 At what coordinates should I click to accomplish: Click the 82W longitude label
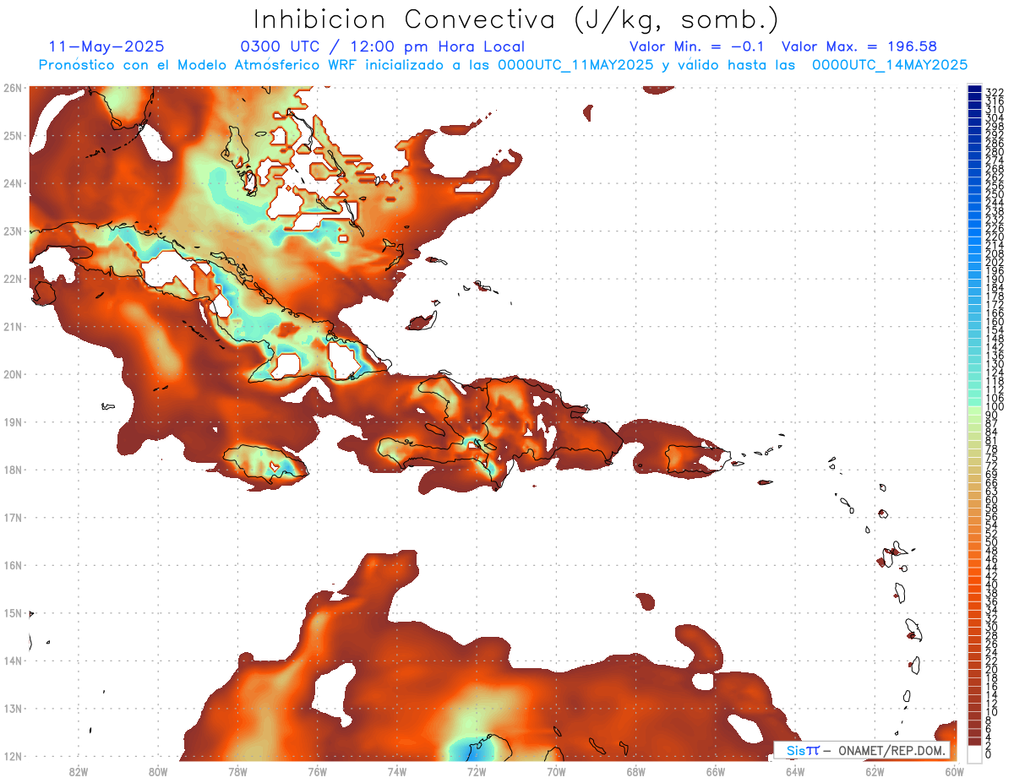click(x=79, y=771)
